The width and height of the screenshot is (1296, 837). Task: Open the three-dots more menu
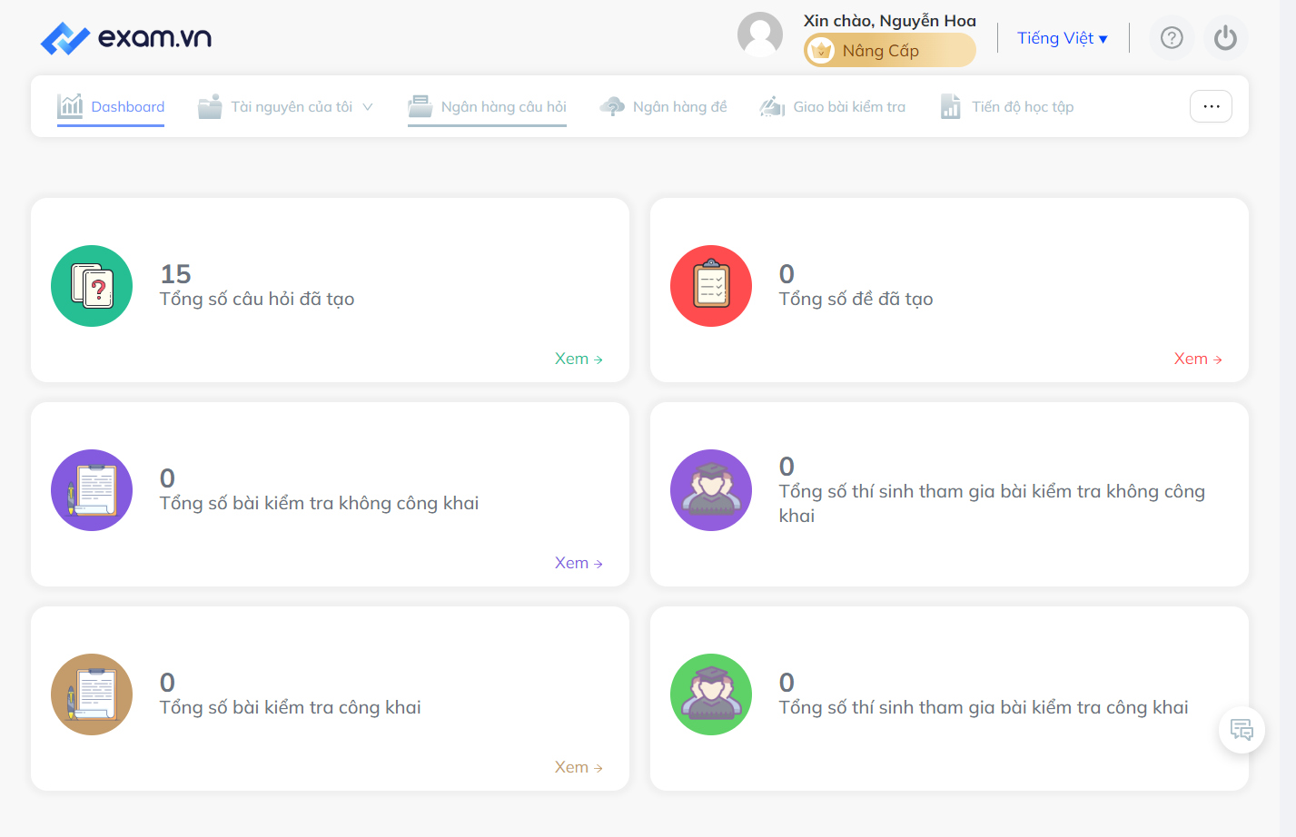pyautogui.click(x=1211, y=106)
